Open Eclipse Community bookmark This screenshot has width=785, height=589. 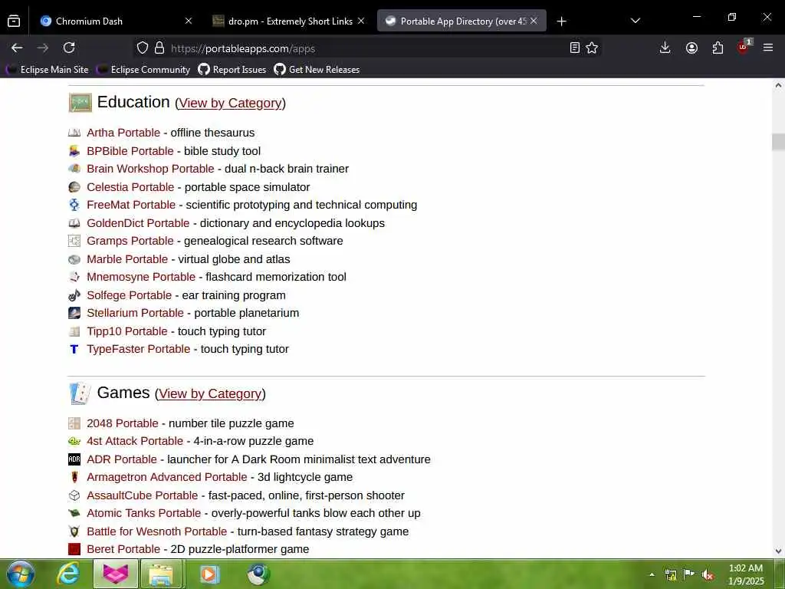pos(143,70)
